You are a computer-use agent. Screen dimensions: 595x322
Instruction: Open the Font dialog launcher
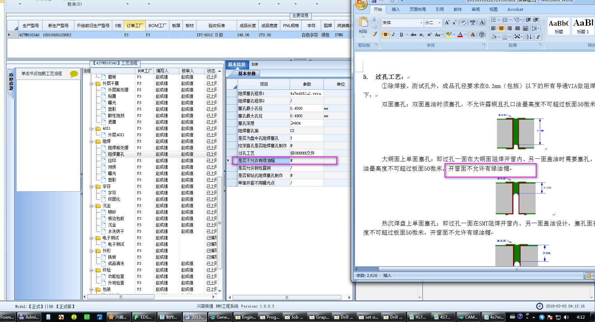[x=484, y=44]
